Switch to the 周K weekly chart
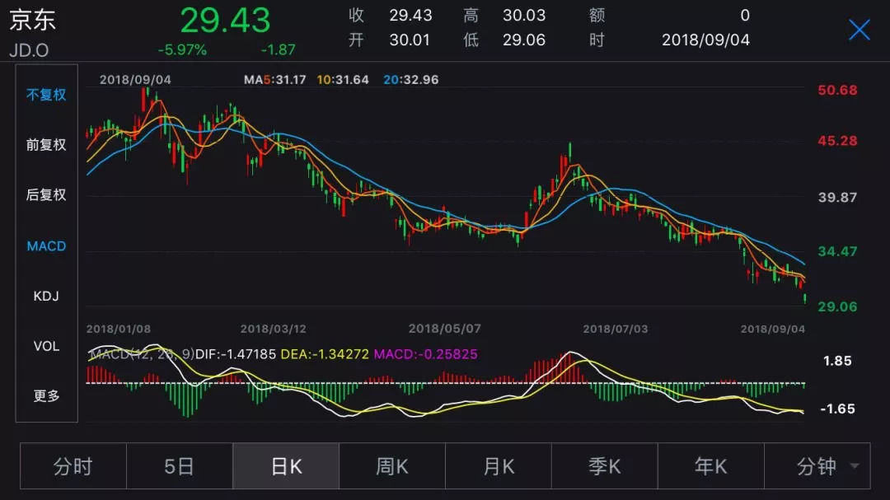Screen dimensions: 890x500 click(x=391, y=465)
